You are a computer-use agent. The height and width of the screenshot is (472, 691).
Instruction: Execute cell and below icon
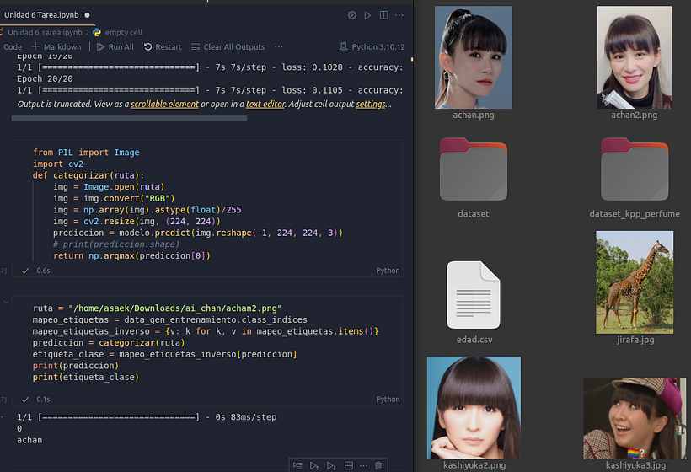331,465
